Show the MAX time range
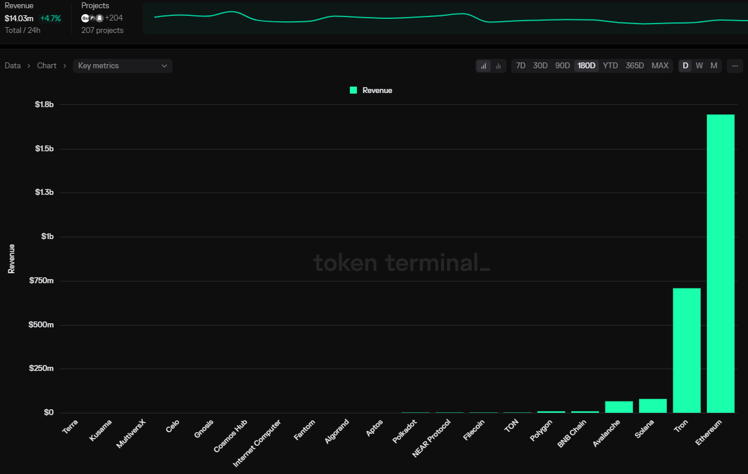 pyautogui.click(x=660, y=66)
